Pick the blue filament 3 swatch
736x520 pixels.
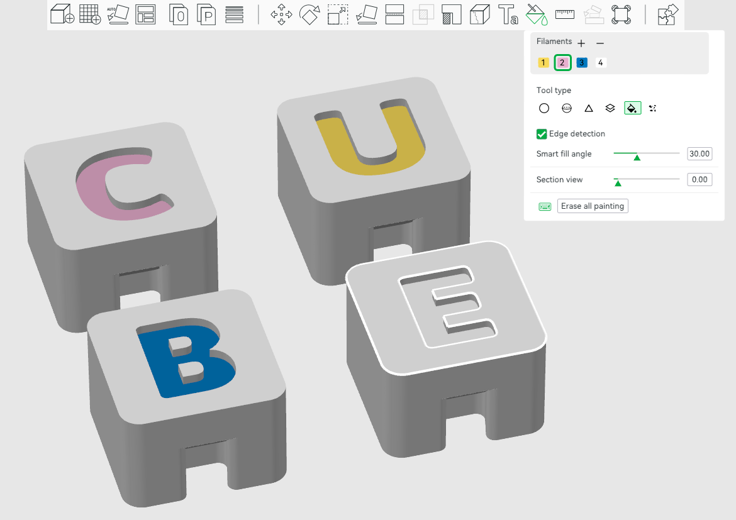582,63
